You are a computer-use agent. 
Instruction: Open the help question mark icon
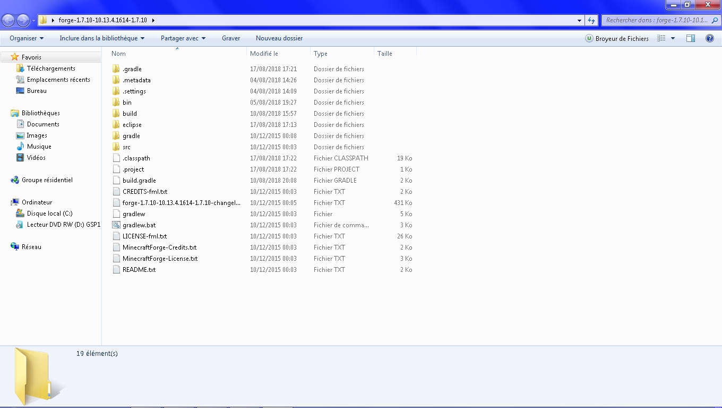coord(709,38)
